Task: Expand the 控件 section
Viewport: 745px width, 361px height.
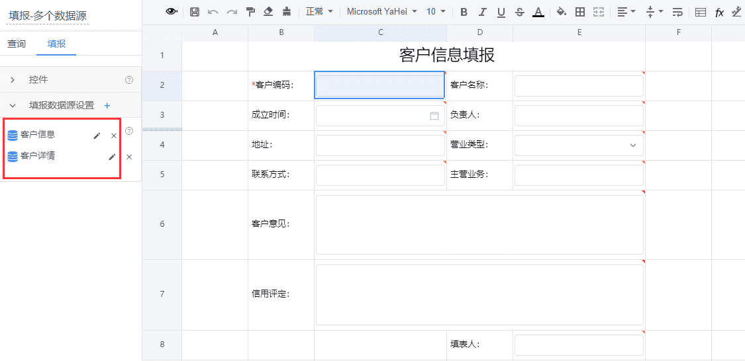Action: coord(13,80)
